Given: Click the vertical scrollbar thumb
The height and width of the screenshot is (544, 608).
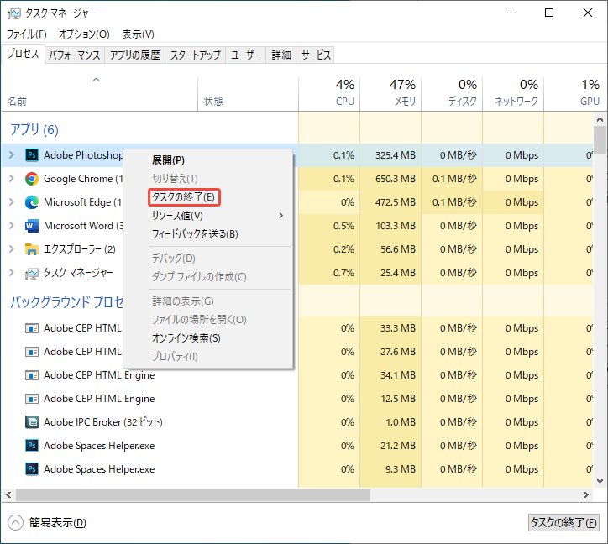Looking at the screenshot, I should [x=600, y=140].
